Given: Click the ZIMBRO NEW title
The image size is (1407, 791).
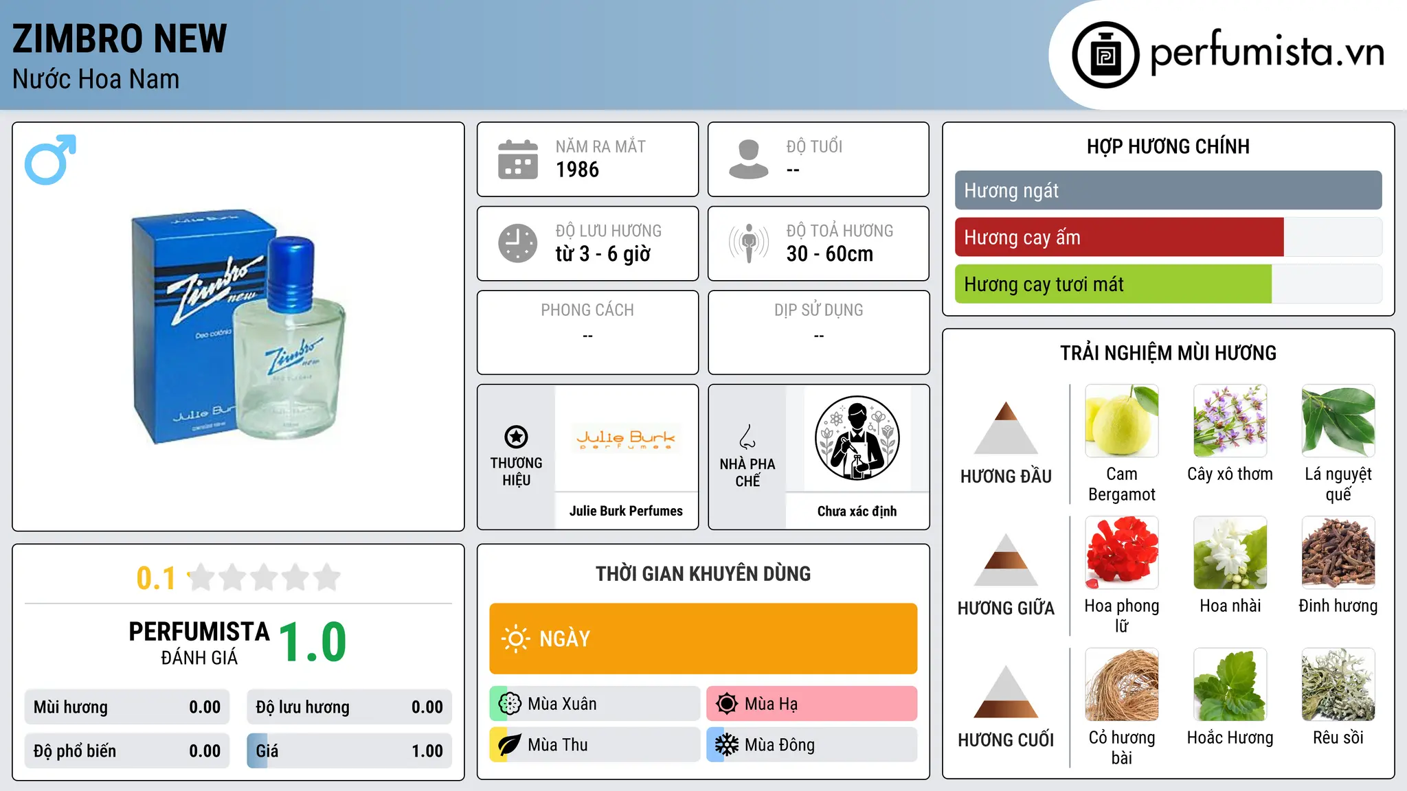Looking at the screenshot, I should pyautogui.click(x=120, y=38).
